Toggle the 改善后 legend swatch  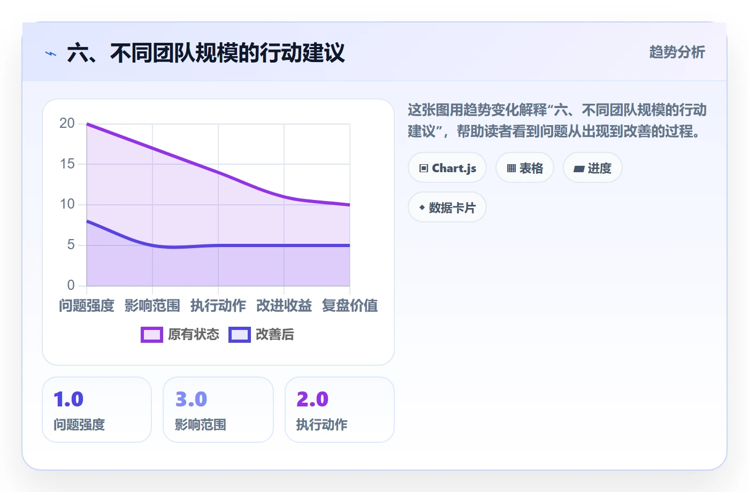tap(240, 335)
